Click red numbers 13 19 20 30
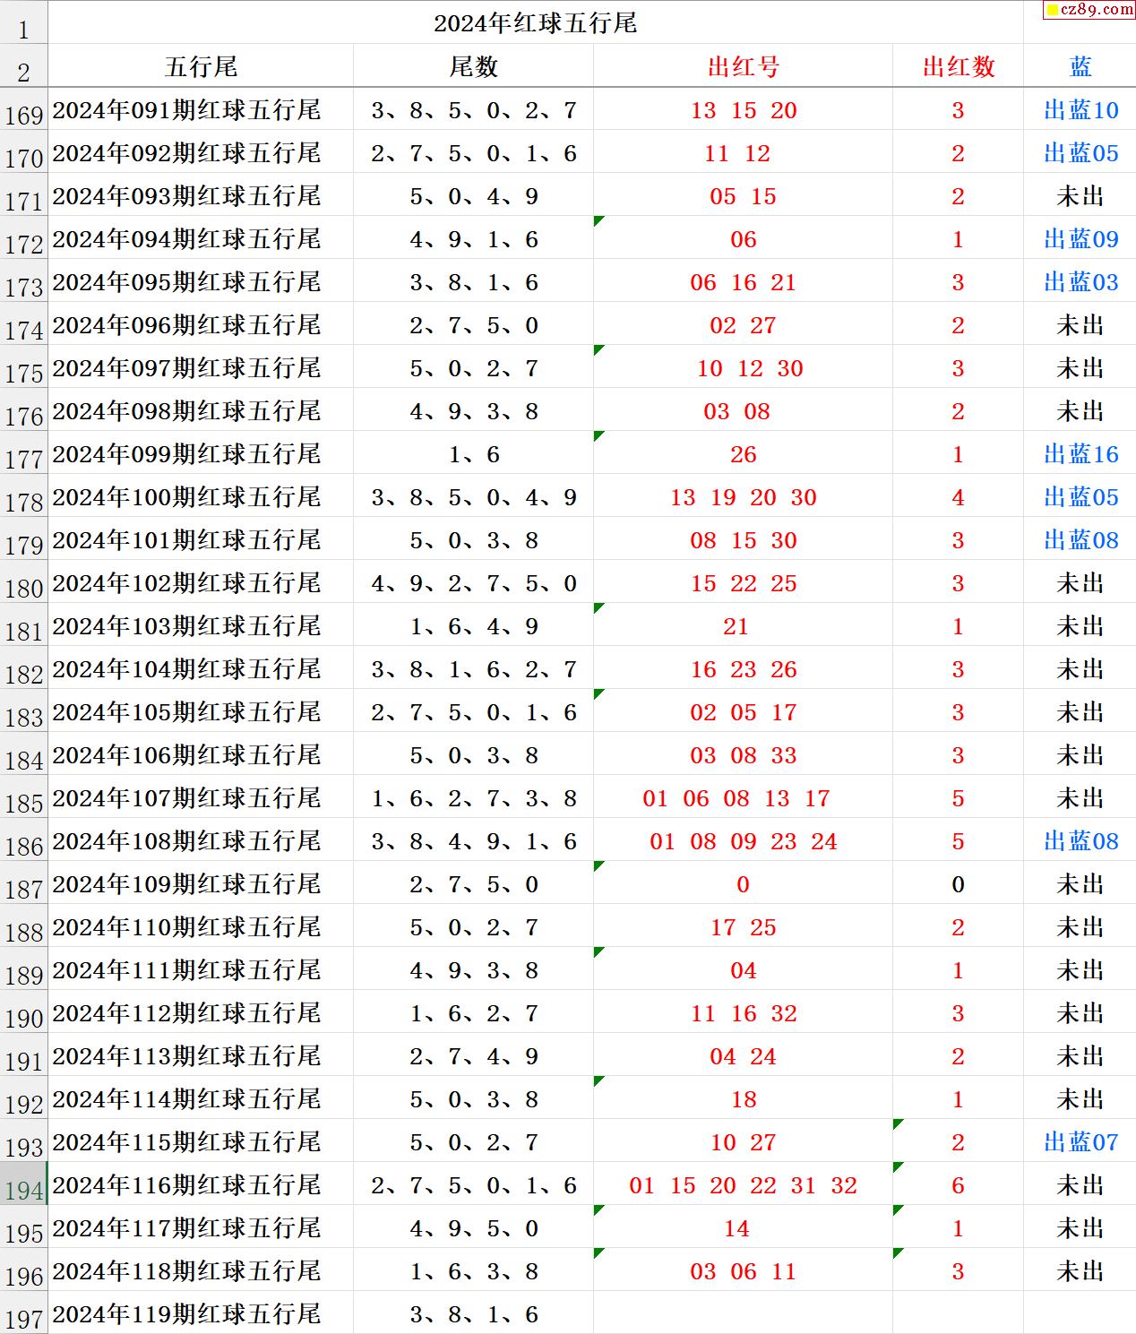The image size is (1136, 1334). coord(743,497)
